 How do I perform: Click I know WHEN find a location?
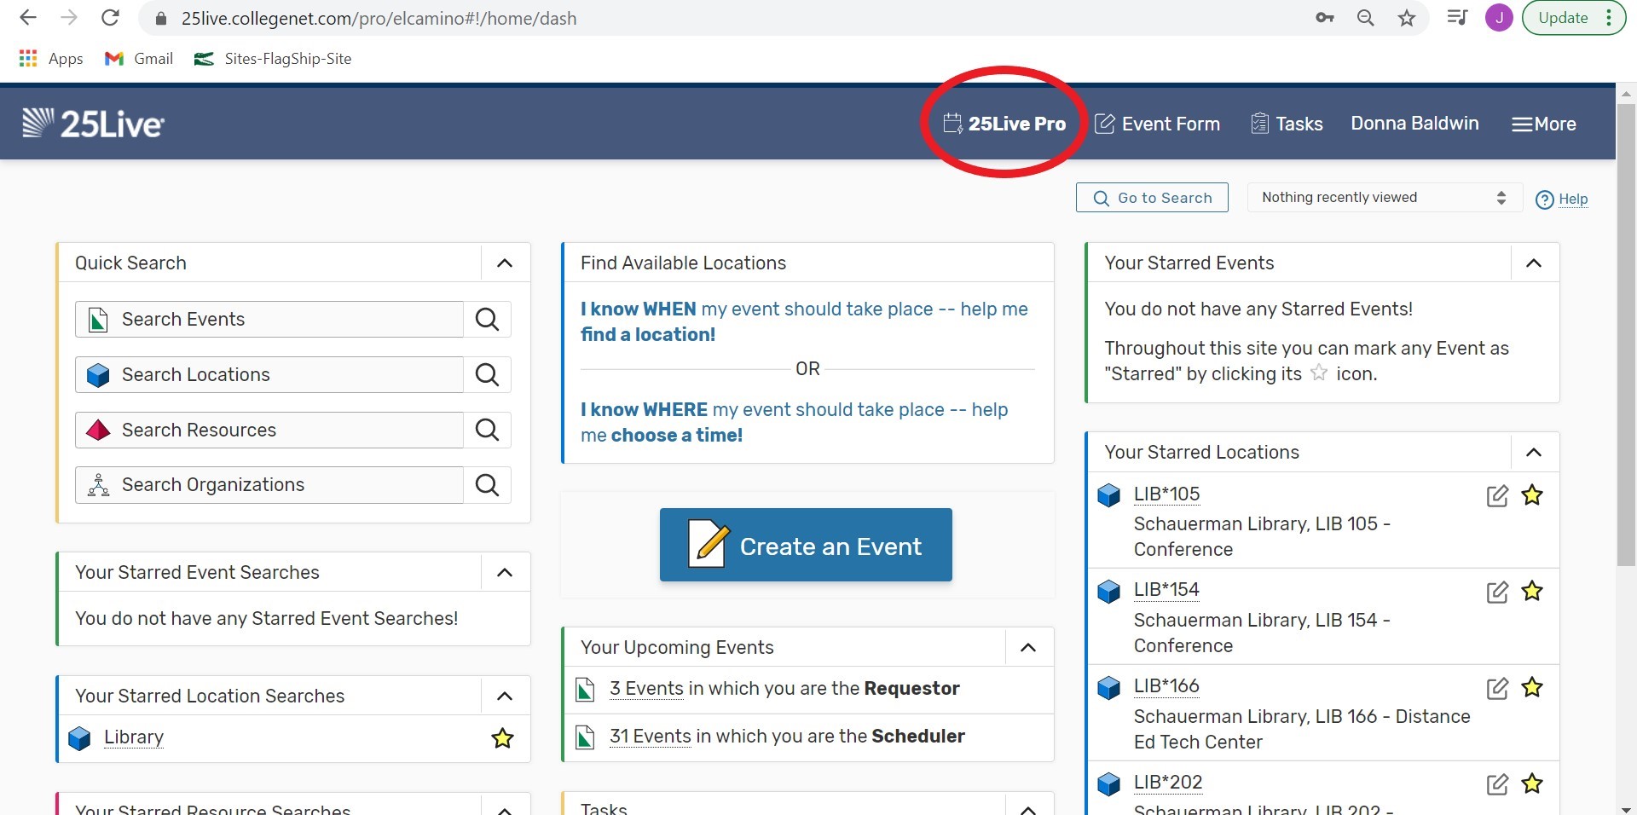tap(804, 321)
